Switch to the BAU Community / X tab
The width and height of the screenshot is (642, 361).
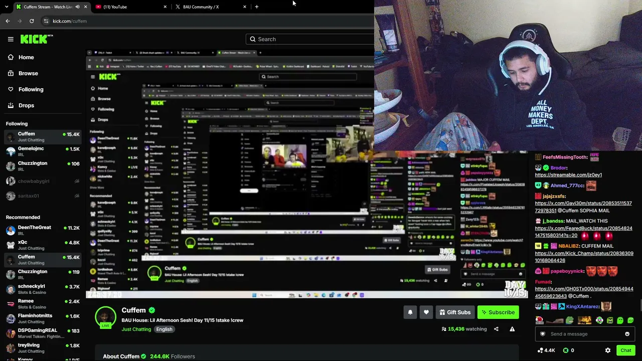[x=211, y=7]
